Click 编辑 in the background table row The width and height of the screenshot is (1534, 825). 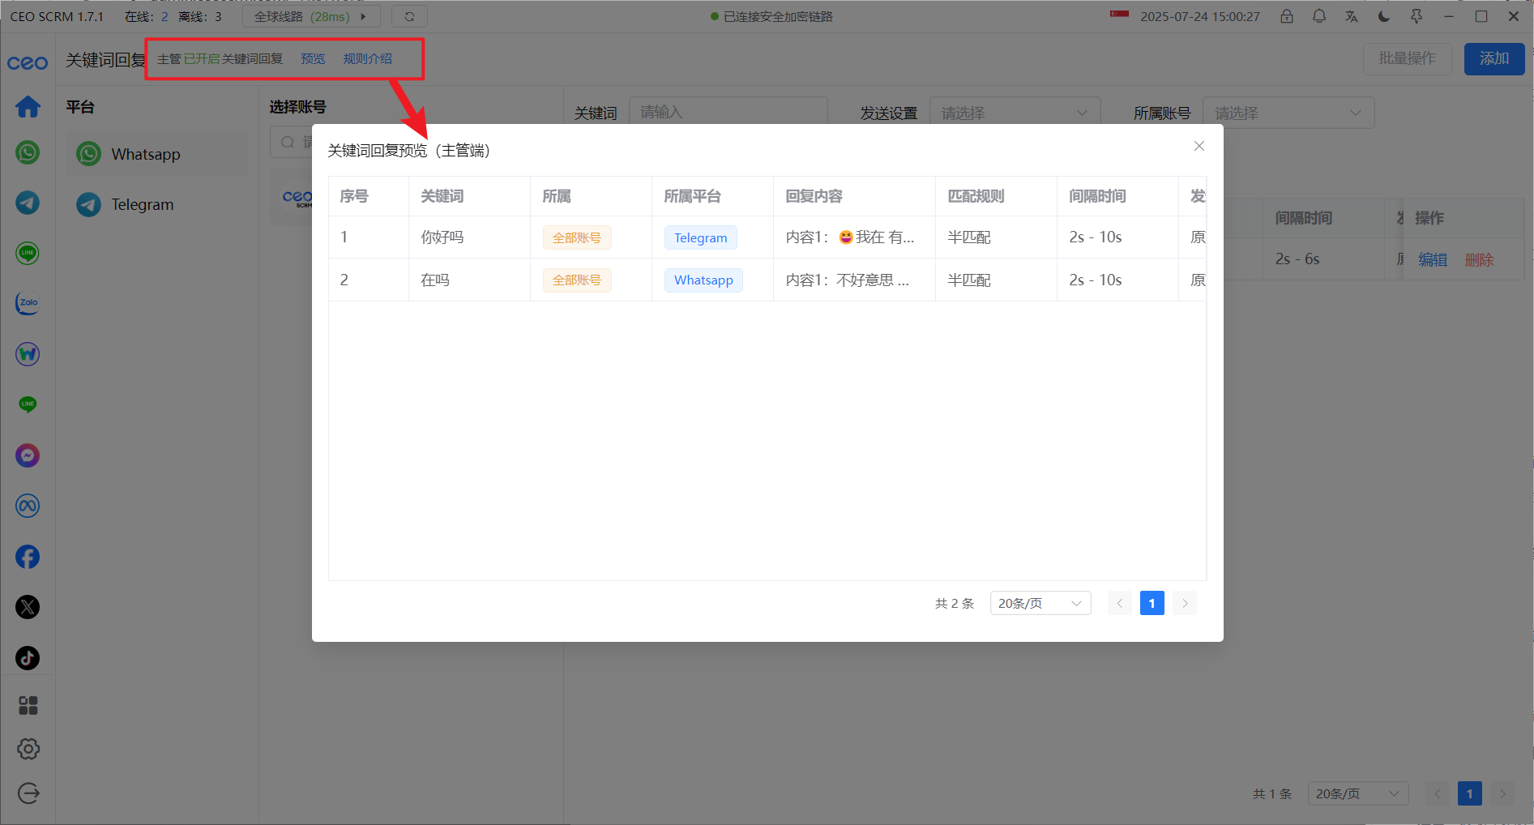1433,259
